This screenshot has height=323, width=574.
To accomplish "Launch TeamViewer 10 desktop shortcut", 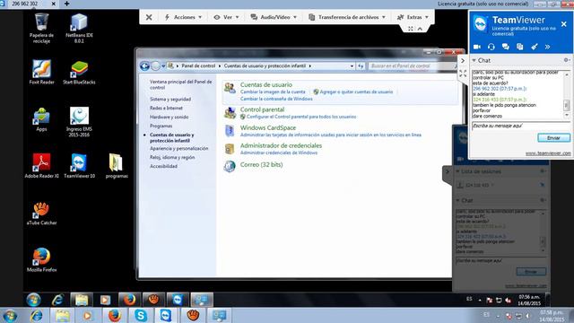I will (79, 166).
